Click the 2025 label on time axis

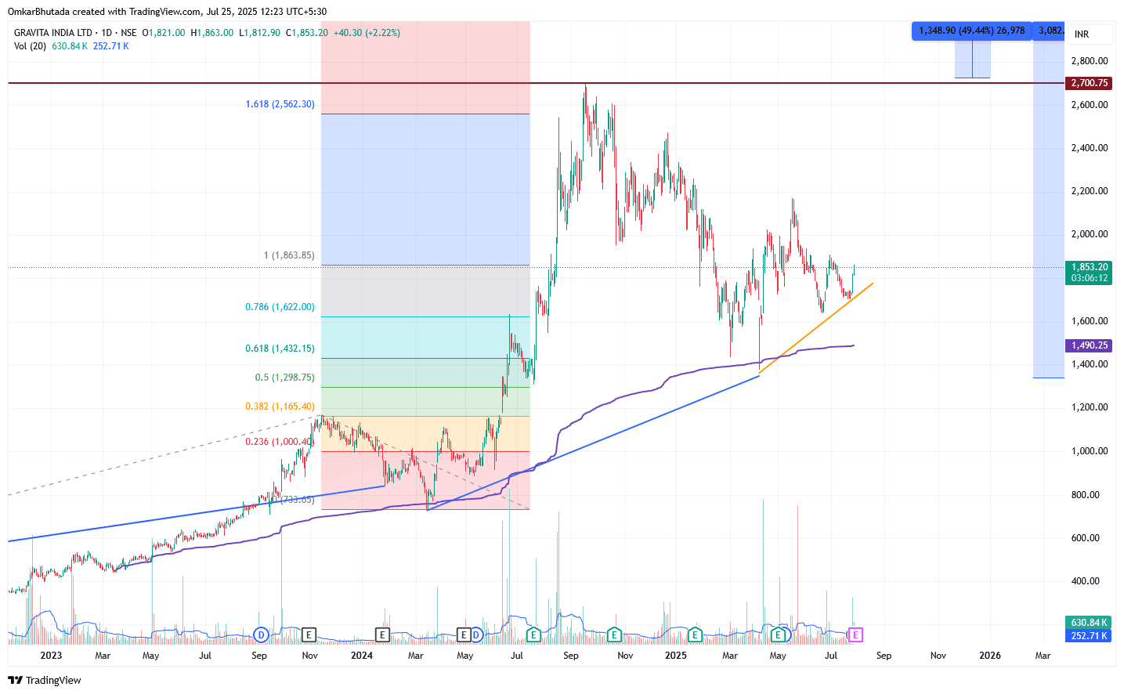675,656
